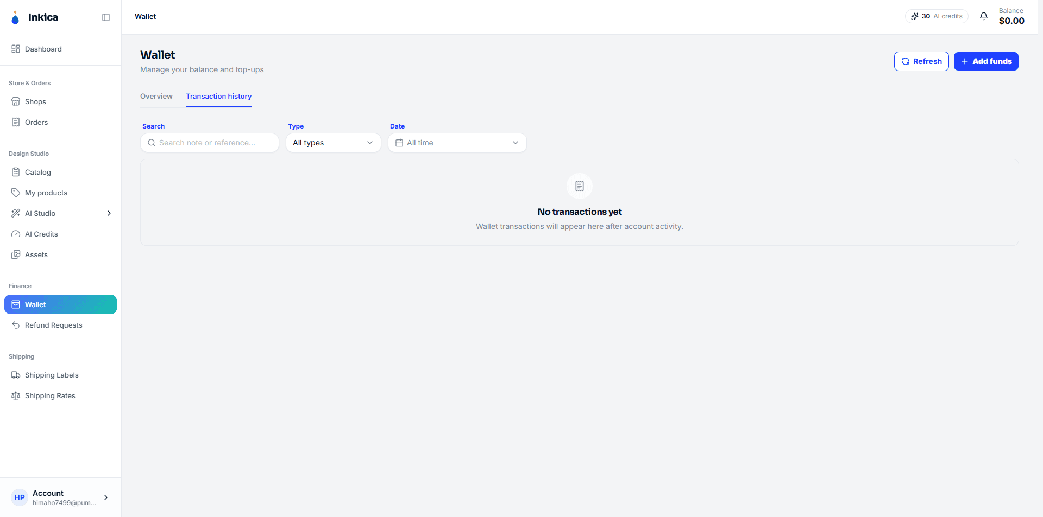The height and width of the screenshot is (517, 1043).
Task: Open Refund Requests page
Action: coord(60,325)
